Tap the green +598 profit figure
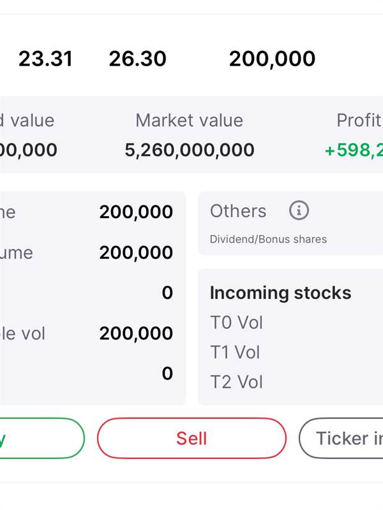Screen dimensions: 383x510 coord(354,150)
